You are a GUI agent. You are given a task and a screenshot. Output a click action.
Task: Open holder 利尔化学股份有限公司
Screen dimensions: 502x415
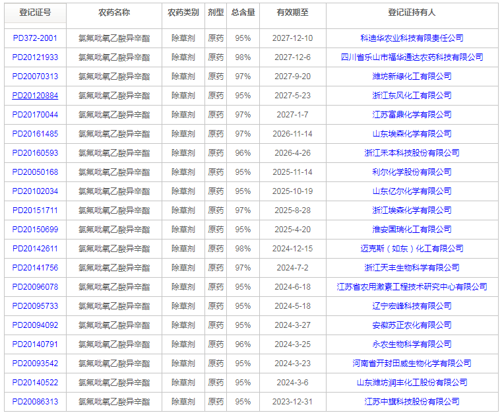[412, 172]
